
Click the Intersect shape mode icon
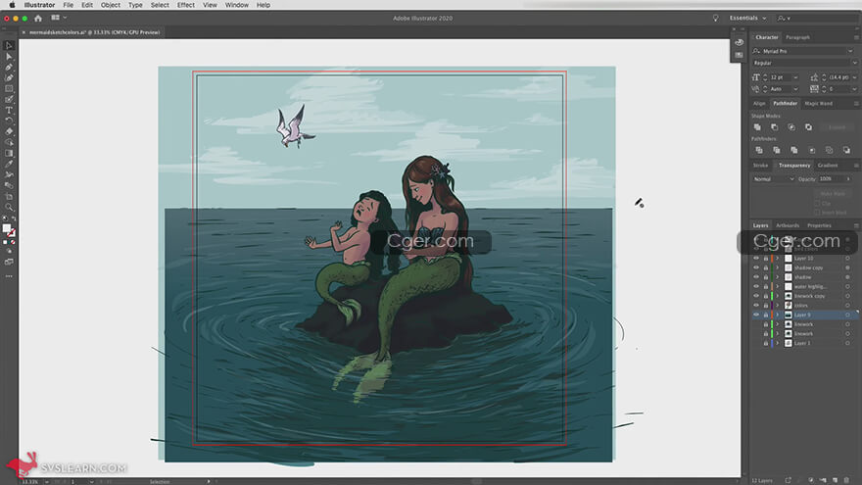click(791, 127)
